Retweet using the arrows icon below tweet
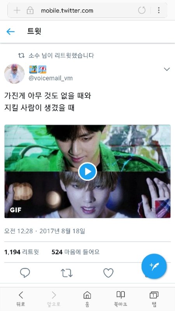Image resolution: width=175 pixels, height=311 pixels. [66, 273]
